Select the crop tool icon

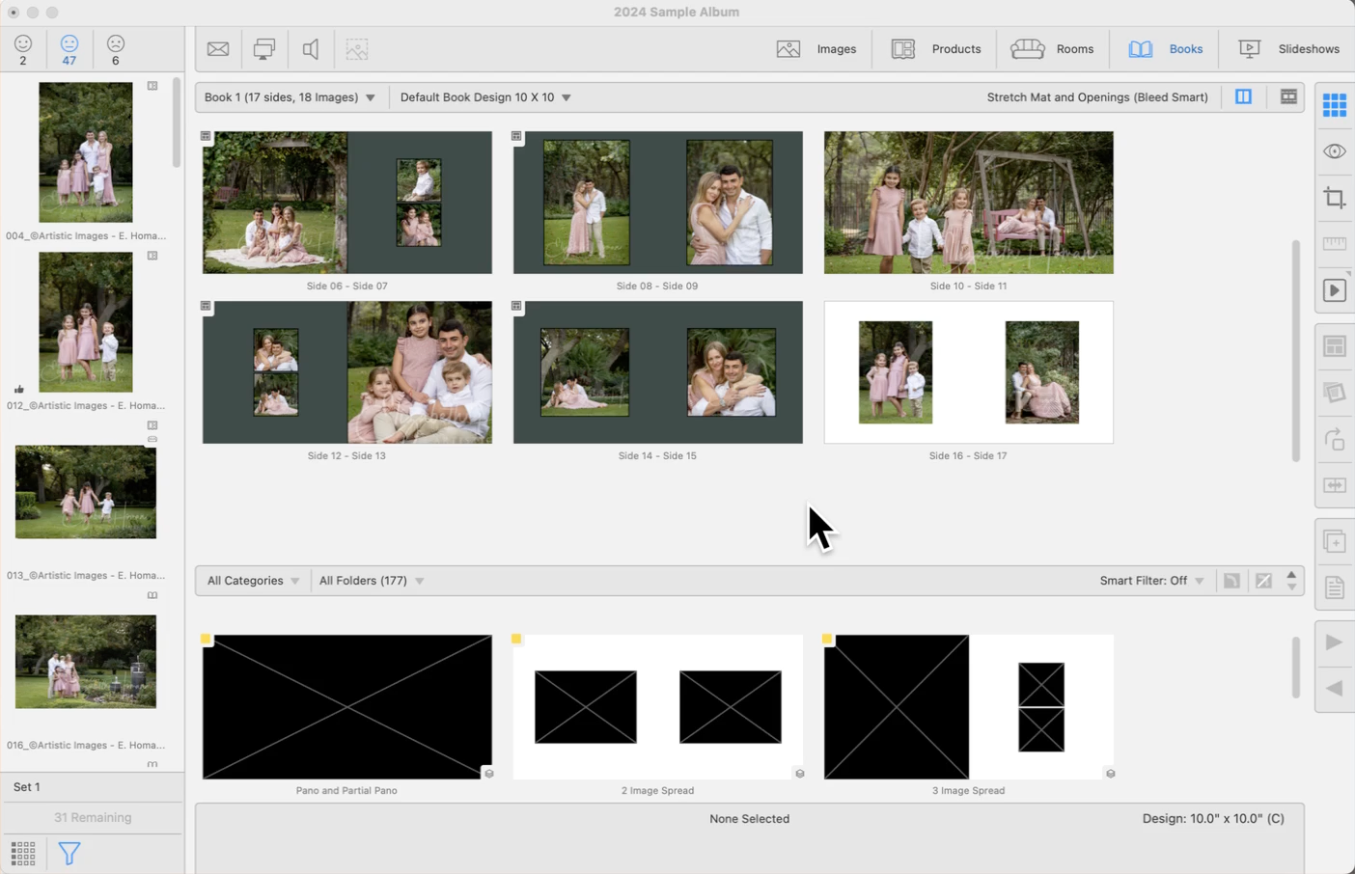1335,198
